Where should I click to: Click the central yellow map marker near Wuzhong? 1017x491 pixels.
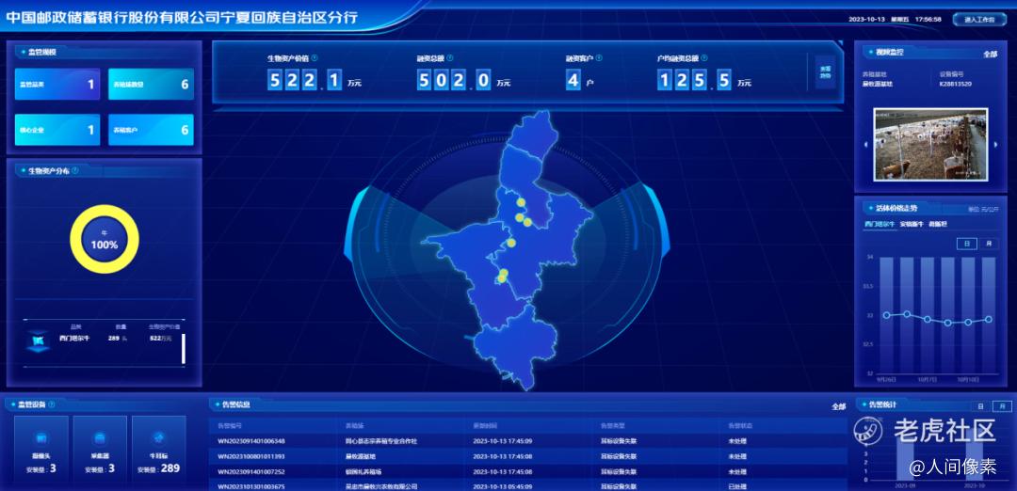[511, 243]
